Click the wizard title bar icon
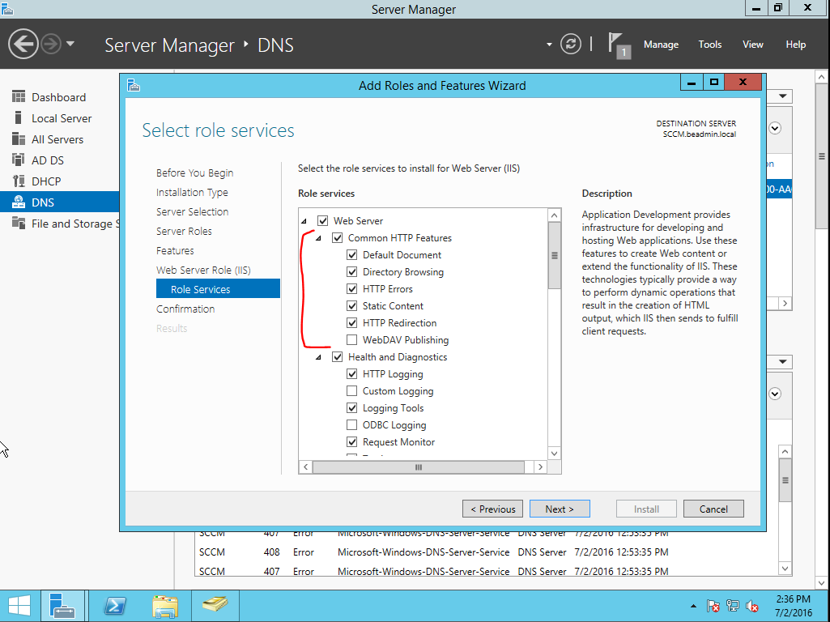Viewport: 830px width, 622px height. click(134, 85)
